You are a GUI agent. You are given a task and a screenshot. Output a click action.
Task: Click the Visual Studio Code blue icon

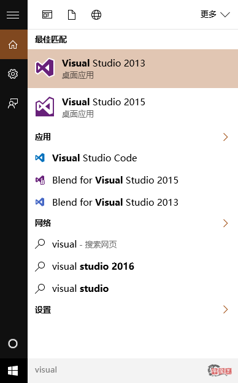(40, 158)
